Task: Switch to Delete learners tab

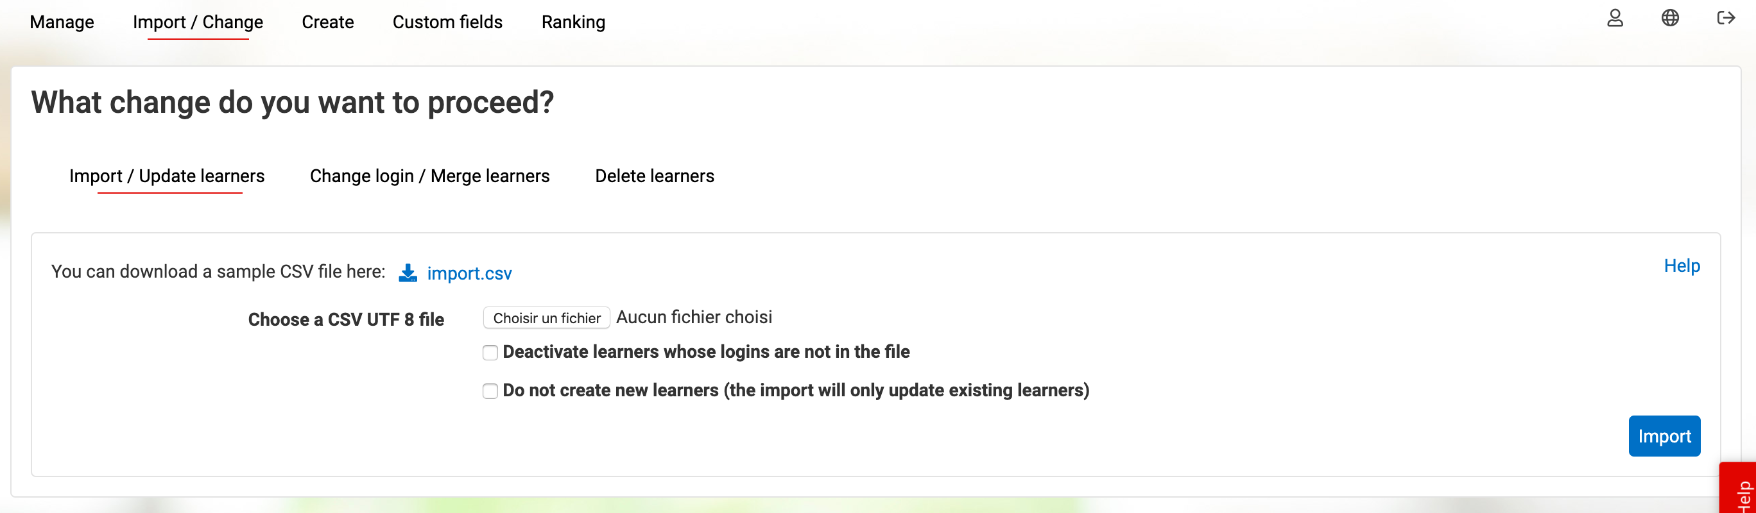Action: click(655, 176)
